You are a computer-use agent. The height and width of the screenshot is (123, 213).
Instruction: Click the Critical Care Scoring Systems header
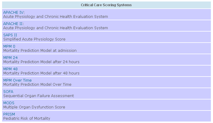point(106,5)
